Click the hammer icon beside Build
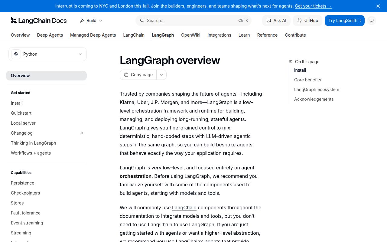This screenshot has width=387, height=242. pyautogui.click(x=82, y=21)
